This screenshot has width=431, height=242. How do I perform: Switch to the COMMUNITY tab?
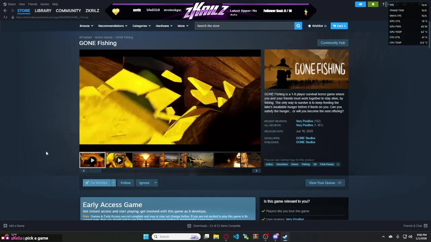point(68,11)
